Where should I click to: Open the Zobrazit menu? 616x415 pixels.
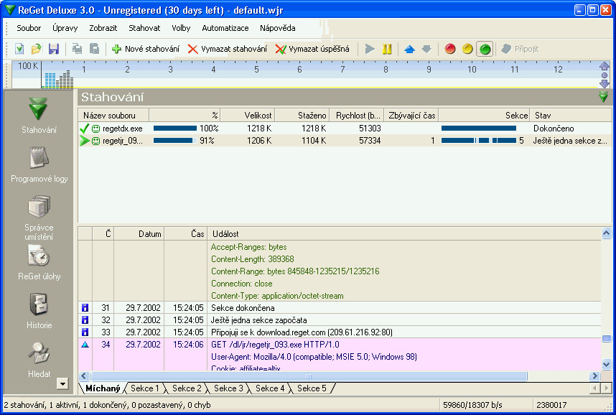(103, 28)
